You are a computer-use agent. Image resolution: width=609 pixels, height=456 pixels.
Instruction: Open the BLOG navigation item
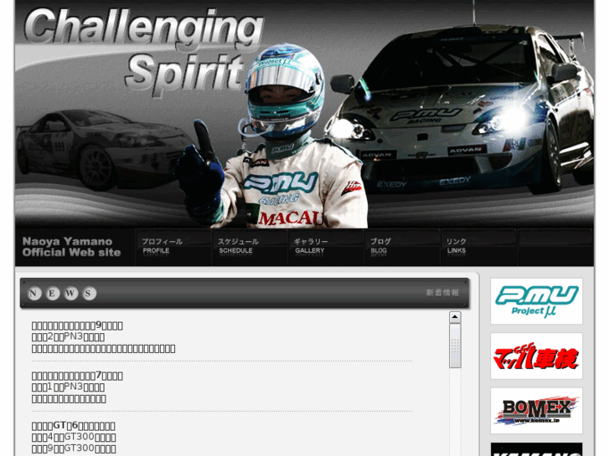click(402, 247)
